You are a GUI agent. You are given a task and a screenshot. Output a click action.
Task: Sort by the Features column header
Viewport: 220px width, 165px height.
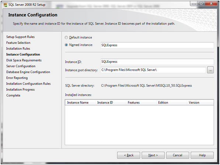141,103
